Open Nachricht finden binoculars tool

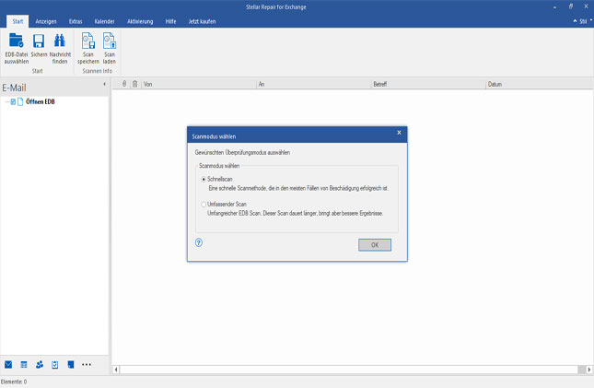click(x=60, y=41)
